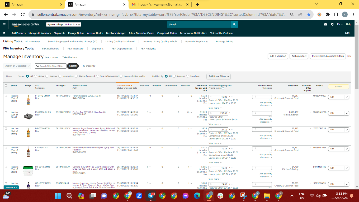Expand the Additional filters dropdown
The width and height of the screenshot is (359, 202).
tap(219, 76)
